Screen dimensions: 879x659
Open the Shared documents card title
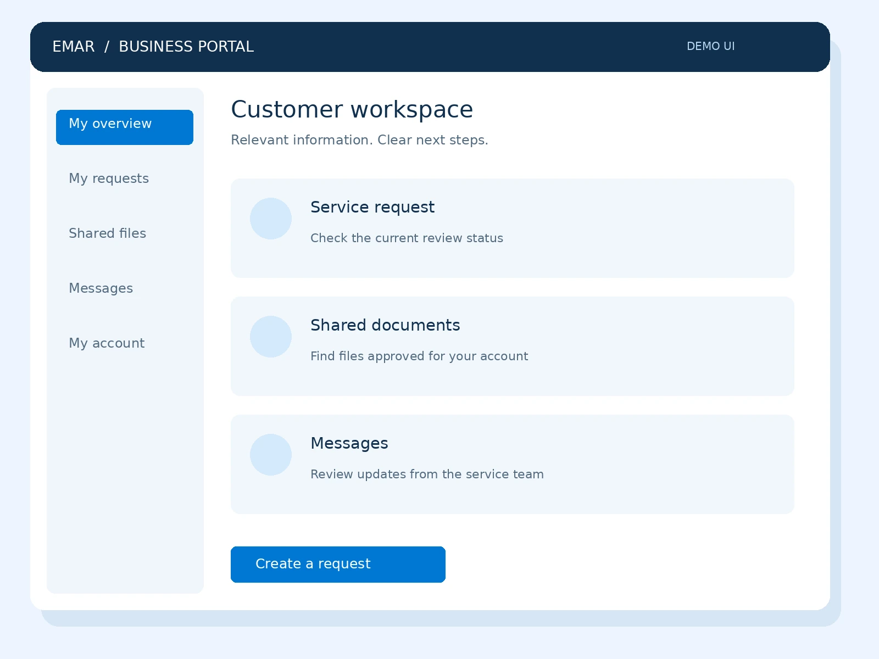(x=385, y=325)
